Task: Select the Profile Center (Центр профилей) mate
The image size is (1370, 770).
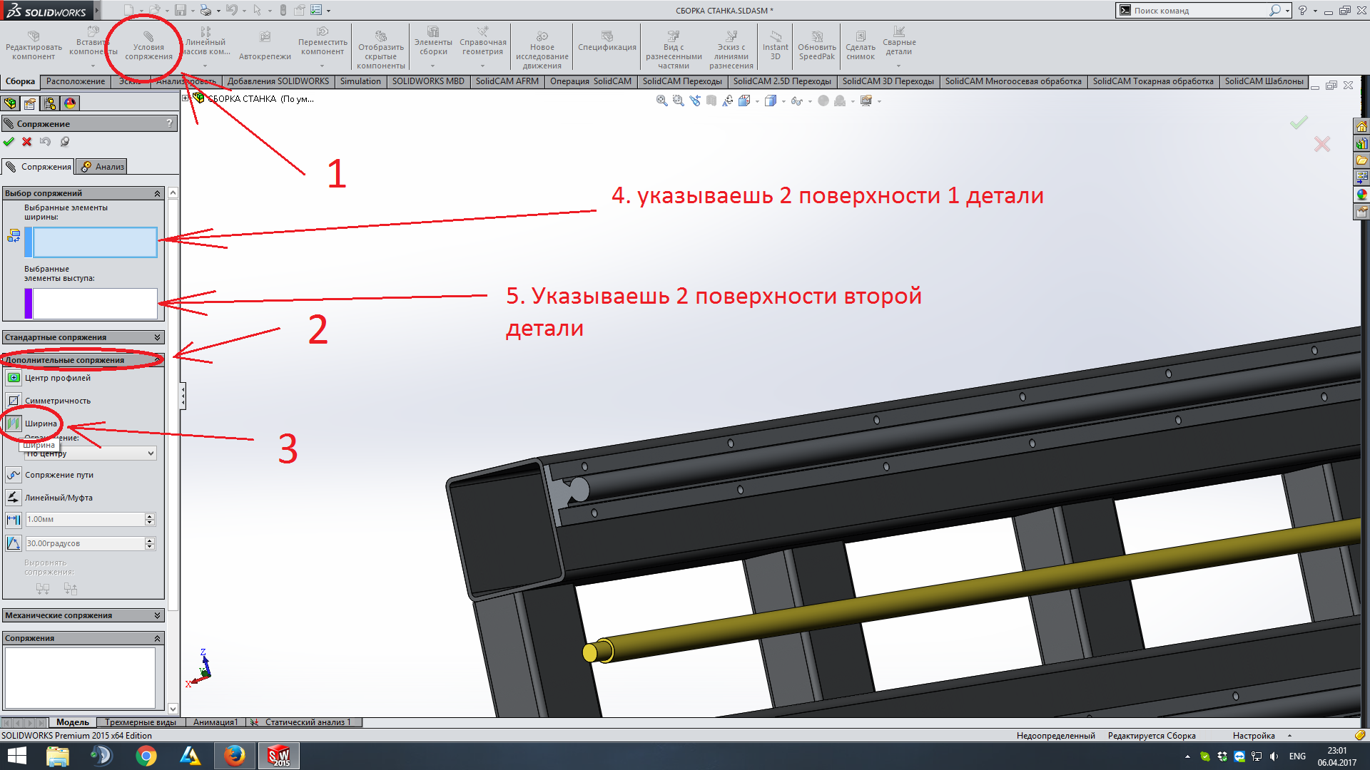Action: point(13,378)
